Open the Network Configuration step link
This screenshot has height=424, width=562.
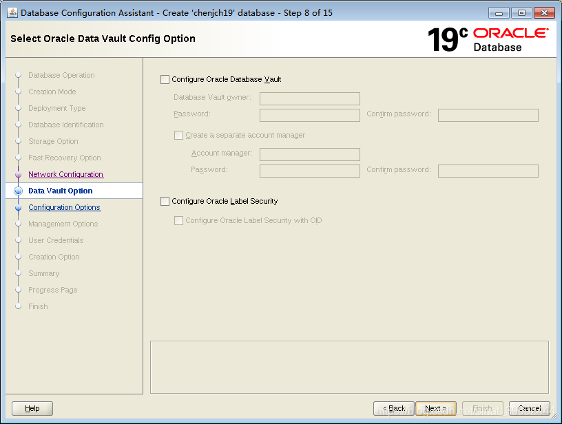[x=66, y=174]
